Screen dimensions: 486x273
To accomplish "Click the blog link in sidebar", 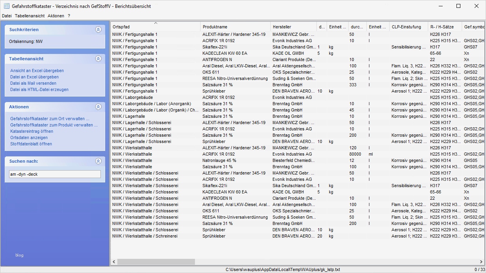I will [19, 255].
